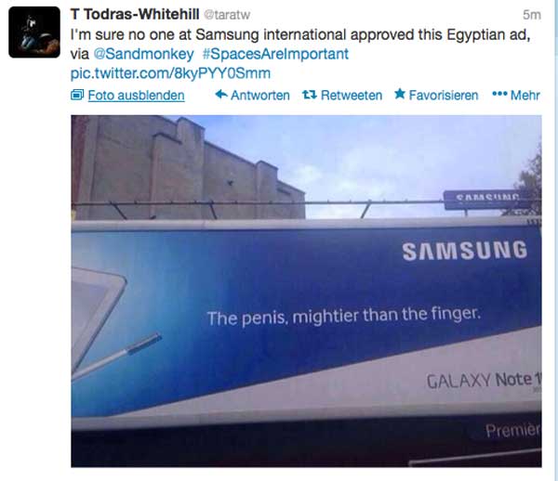Open the T Todras-Whitehill name link
The width and height of the screenshot is (558, 481).
(x=135, y=15)
